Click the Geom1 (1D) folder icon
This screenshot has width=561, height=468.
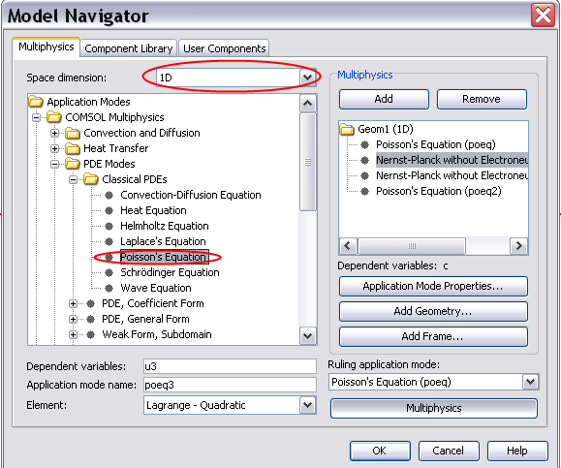347,129
